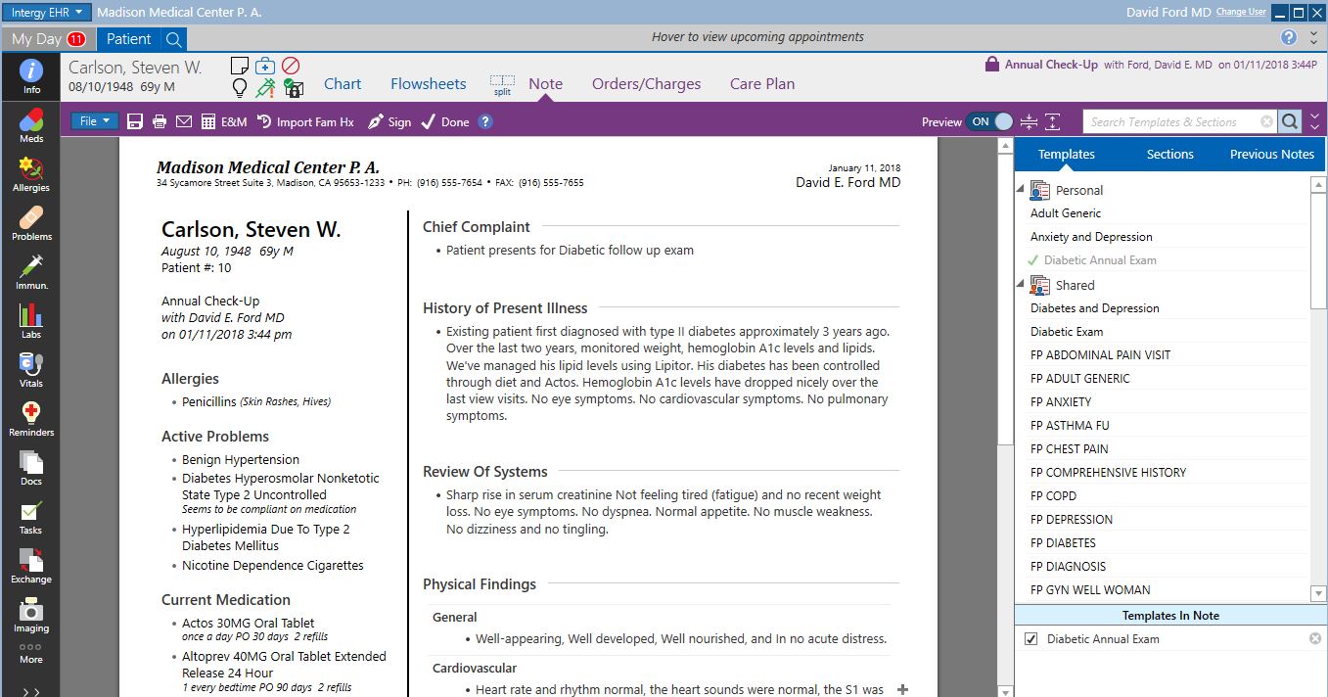1328x697 pixels.
Task: Open the Flowsheets tab
Action: point(429,84)
